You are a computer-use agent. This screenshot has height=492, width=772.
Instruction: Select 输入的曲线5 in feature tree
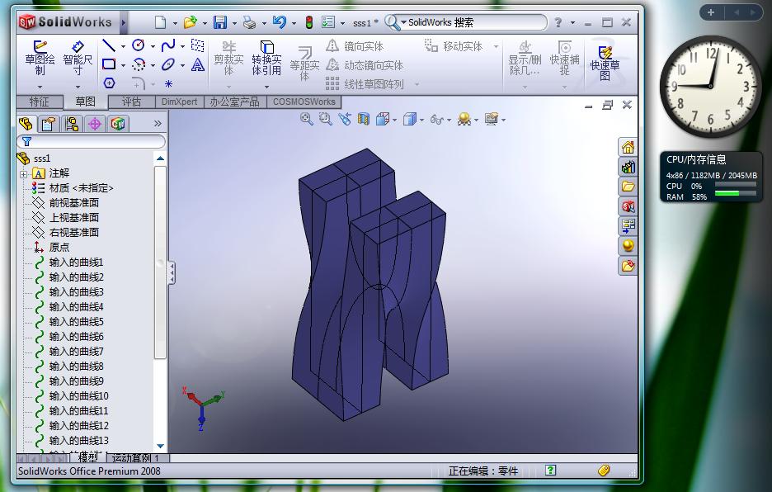tap(77, 321)
